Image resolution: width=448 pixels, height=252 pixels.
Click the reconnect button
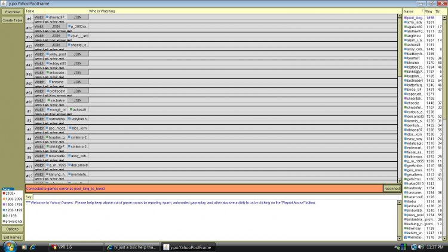392,189
